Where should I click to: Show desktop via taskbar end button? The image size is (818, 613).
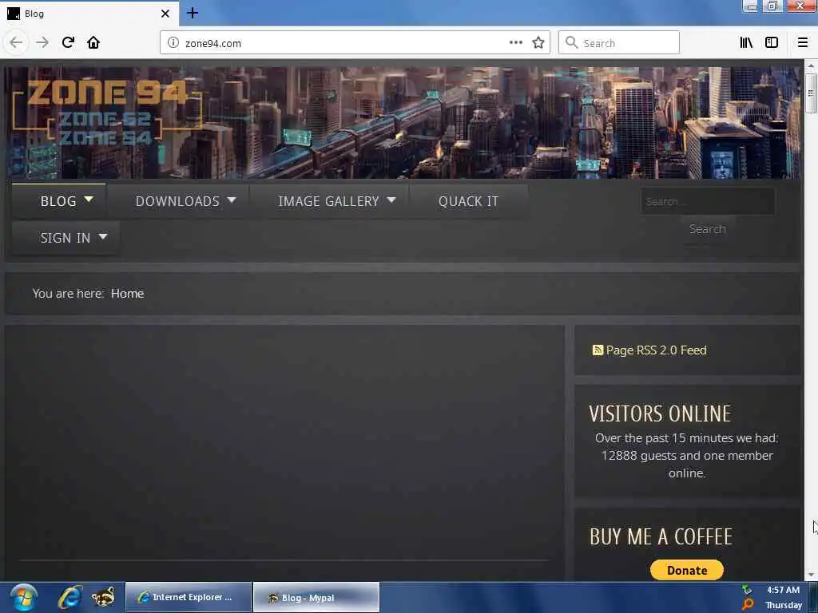pyautogui.click(x=813, y=597)
